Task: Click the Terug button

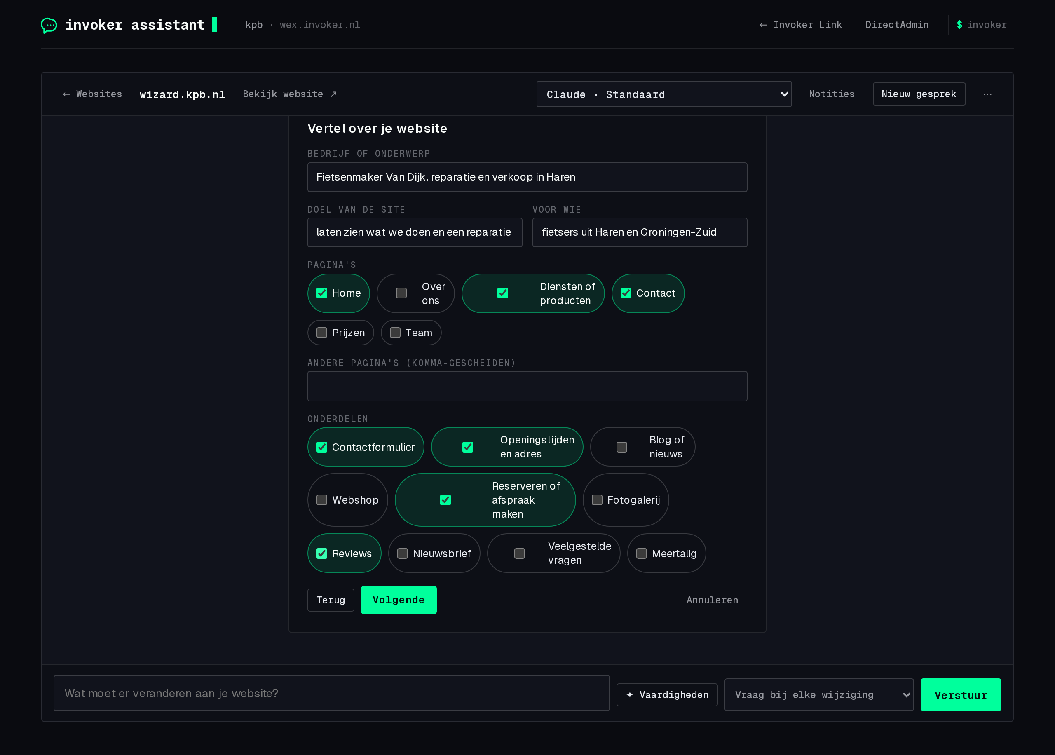Action: 331,600
